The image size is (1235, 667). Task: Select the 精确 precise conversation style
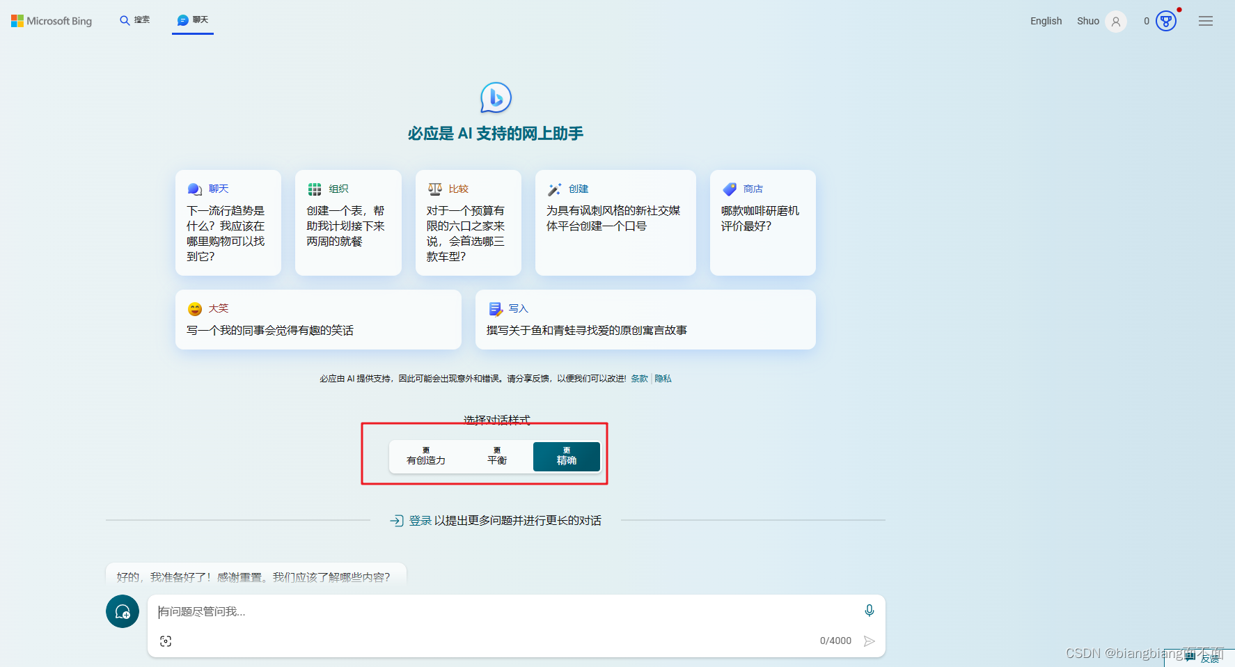click(567, 457)
